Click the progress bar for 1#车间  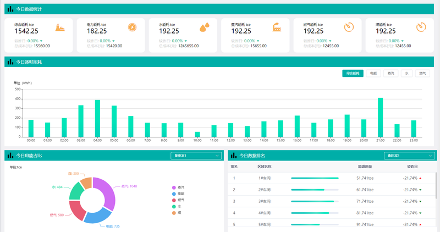click(x=315, y=178)
